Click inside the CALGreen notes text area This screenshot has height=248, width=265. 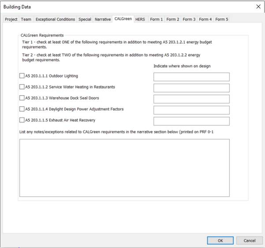(124, 167)
